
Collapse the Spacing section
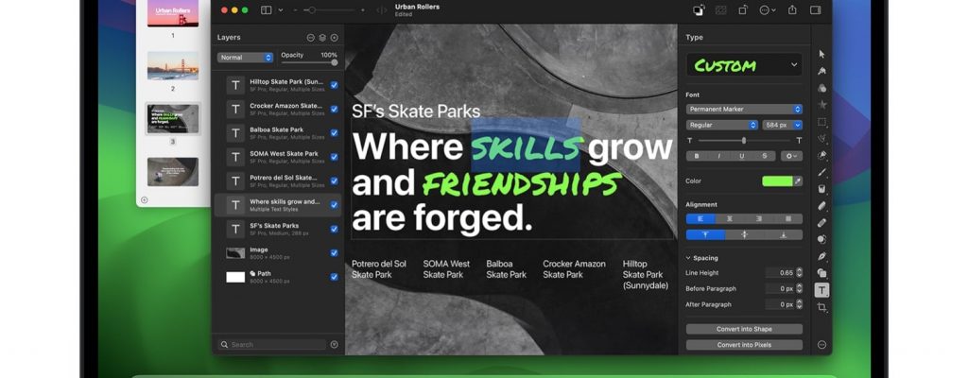(x=688, y=258)
